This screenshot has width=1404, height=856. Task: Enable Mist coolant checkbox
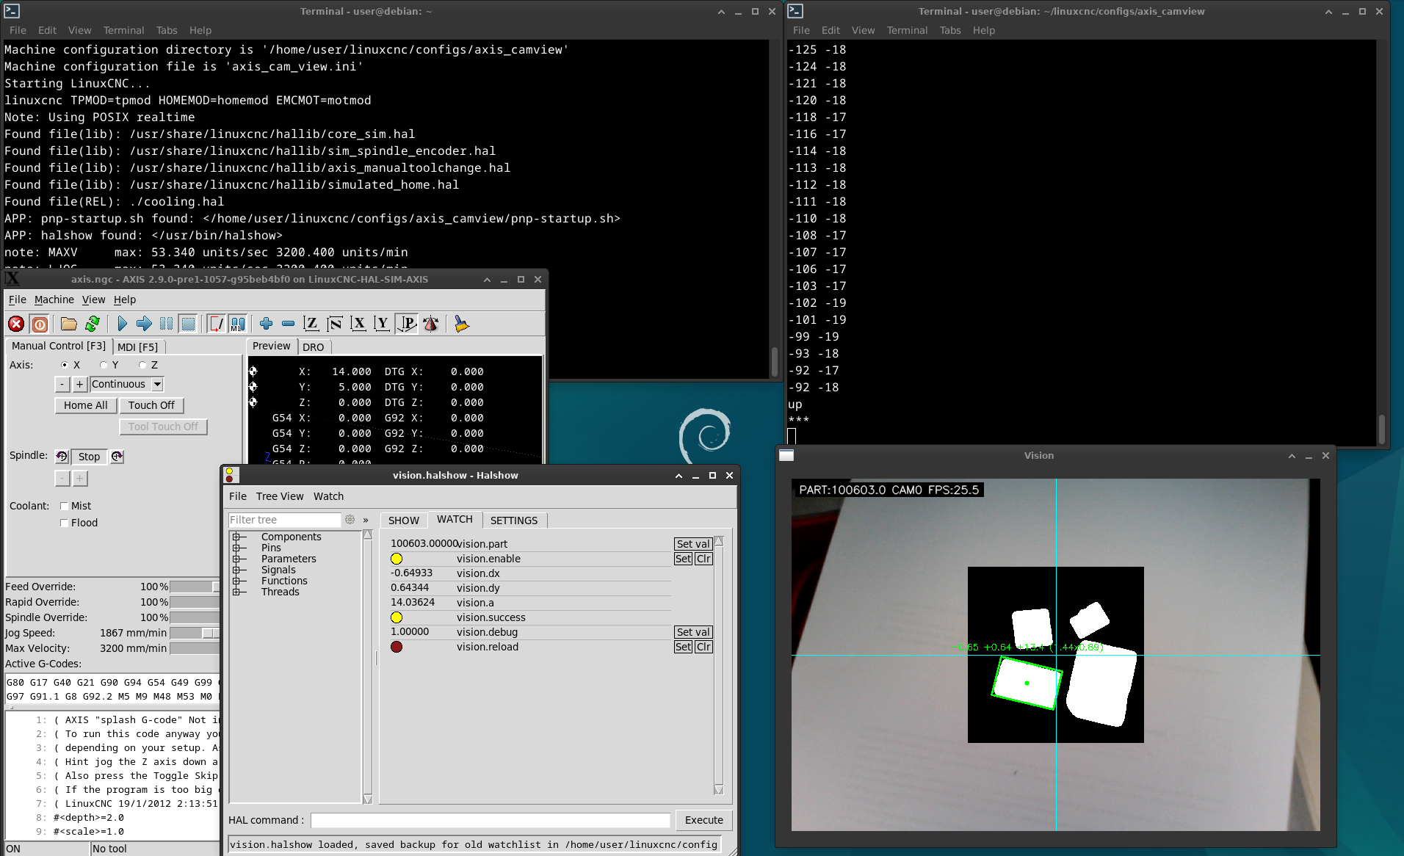point(65,506)
